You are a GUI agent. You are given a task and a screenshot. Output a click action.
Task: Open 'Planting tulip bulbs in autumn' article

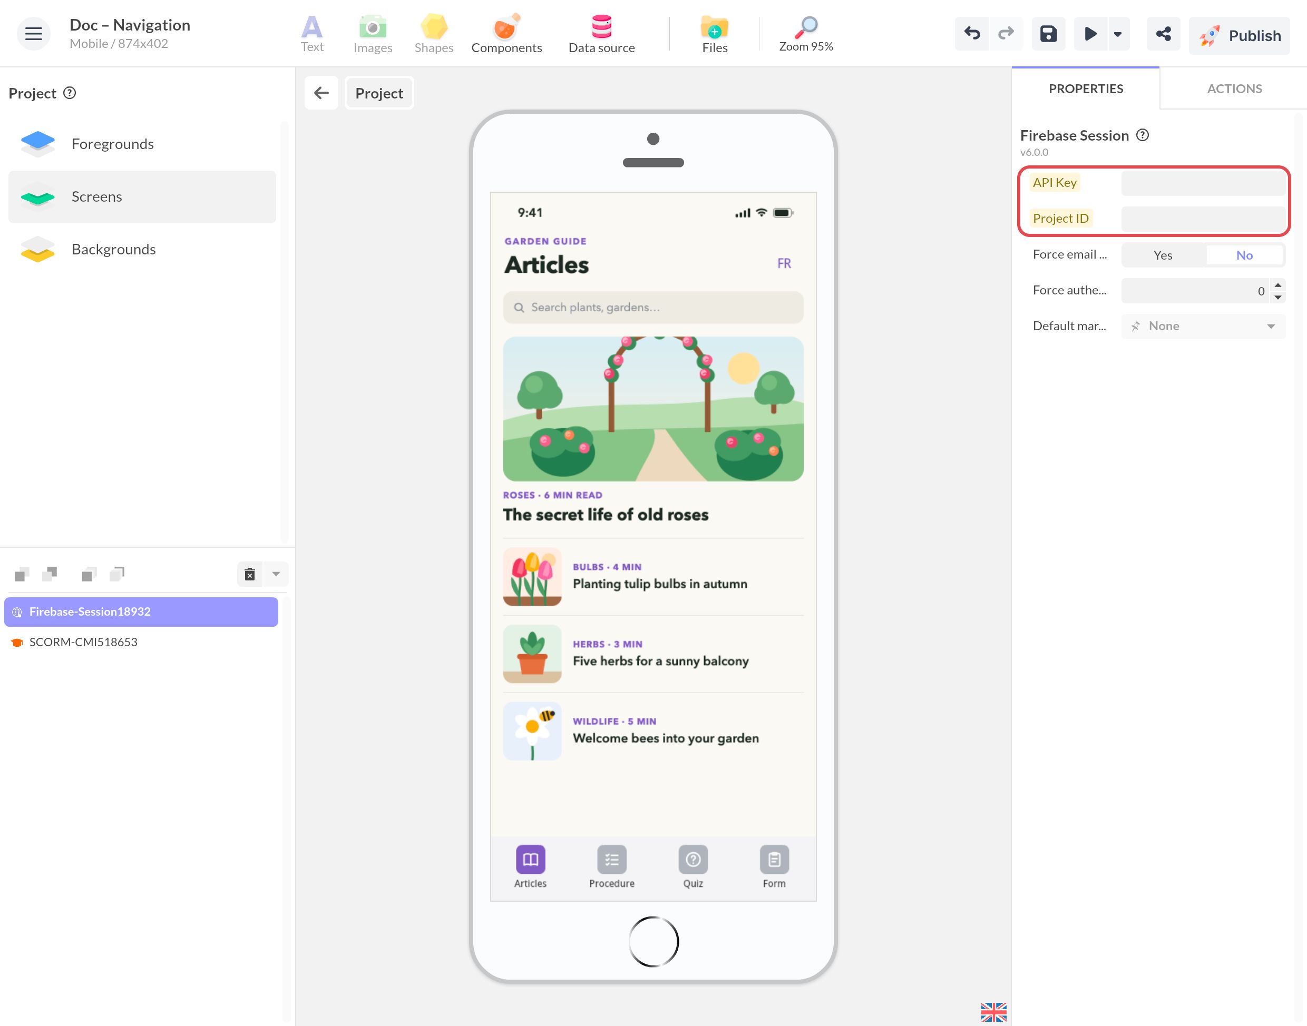point(659,584)
